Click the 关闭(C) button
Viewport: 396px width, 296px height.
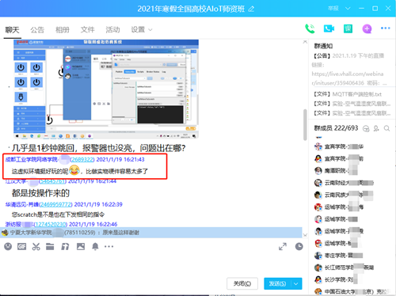(242, 284)
